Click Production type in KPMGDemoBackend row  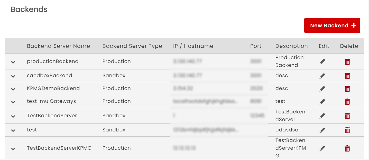tap(117, 88)
